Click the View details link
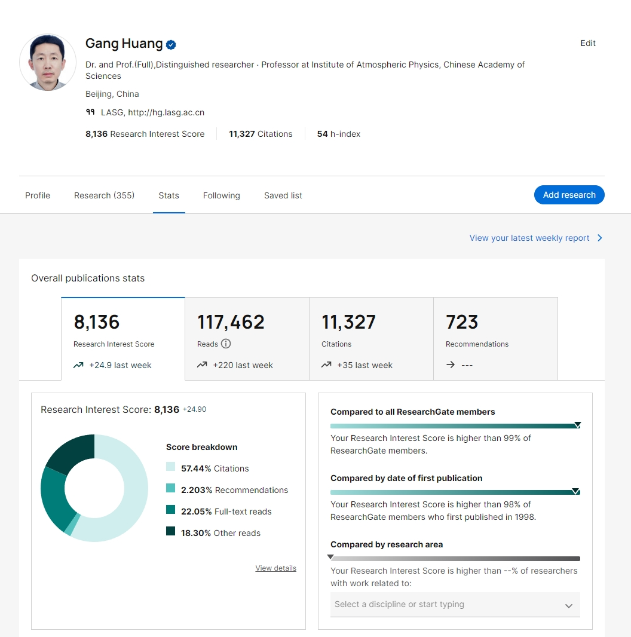Screen dimensions: 631x637 [x=276, y=568]
